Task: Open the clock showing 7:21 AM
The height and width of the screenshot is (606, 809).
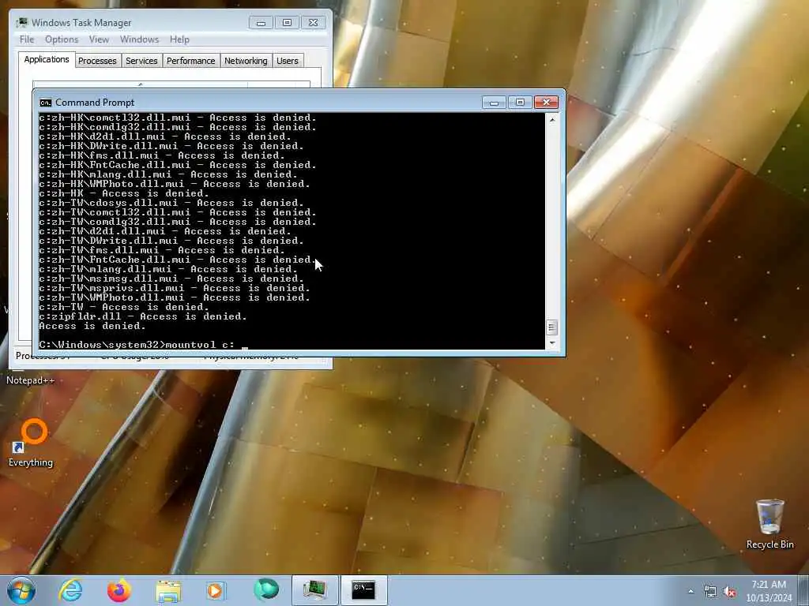Action: pyautogui.click(x=769, y=591)
